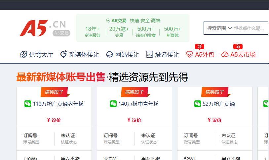This screenshot has width=269, height=160.
Task: Click 议价 price on 146万粉 card
Action: [134, 120]
